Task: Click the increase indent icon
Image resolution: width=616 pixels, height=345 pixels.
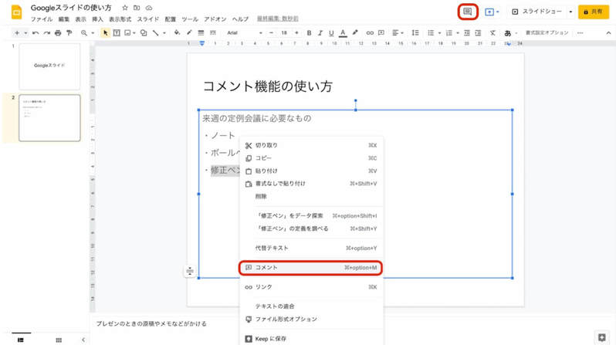Action: pyautogui.click(x=478, y=33)
